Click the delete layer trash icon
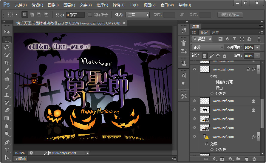Viewport: 266px width, 163px height. click(254, 159)
